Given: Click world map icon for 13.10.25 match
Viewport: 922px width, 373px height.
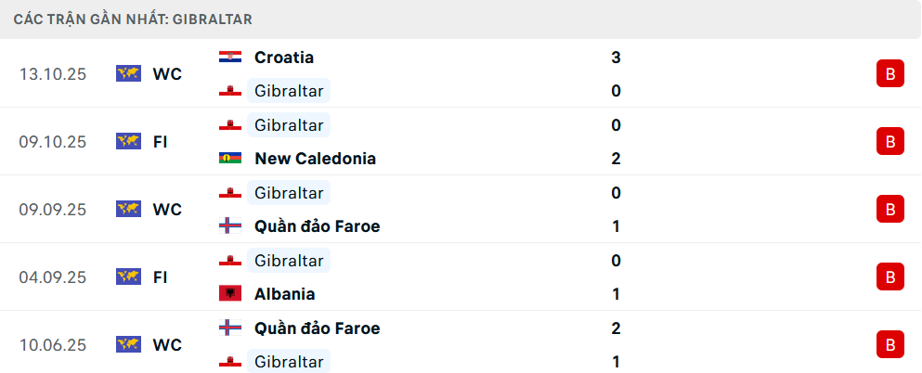Looking at the screenshot, I should click(128, 74).
